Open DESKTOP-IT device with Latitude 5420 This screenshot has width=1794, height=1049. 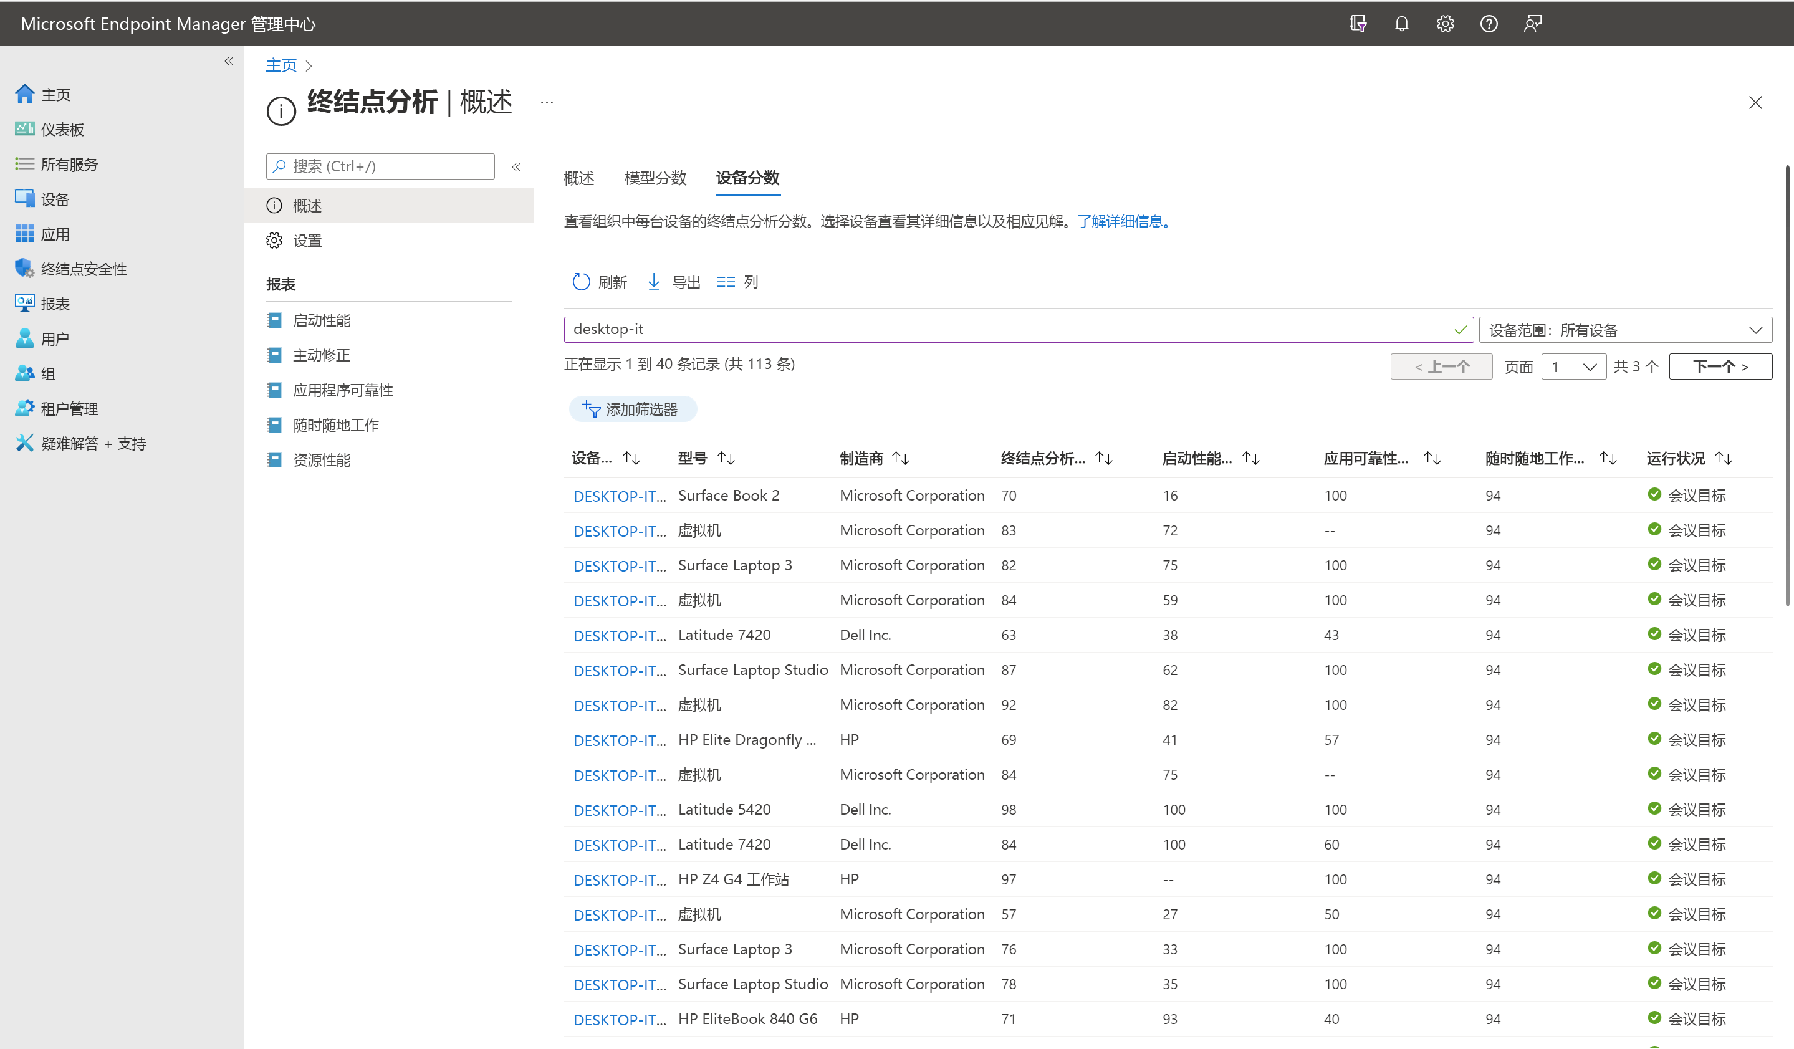point(620,810)
